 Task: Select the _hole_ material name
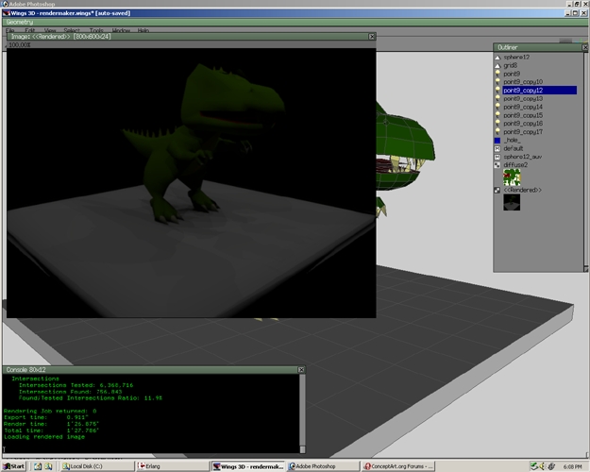pyautogui.click(x=512, y=140)
